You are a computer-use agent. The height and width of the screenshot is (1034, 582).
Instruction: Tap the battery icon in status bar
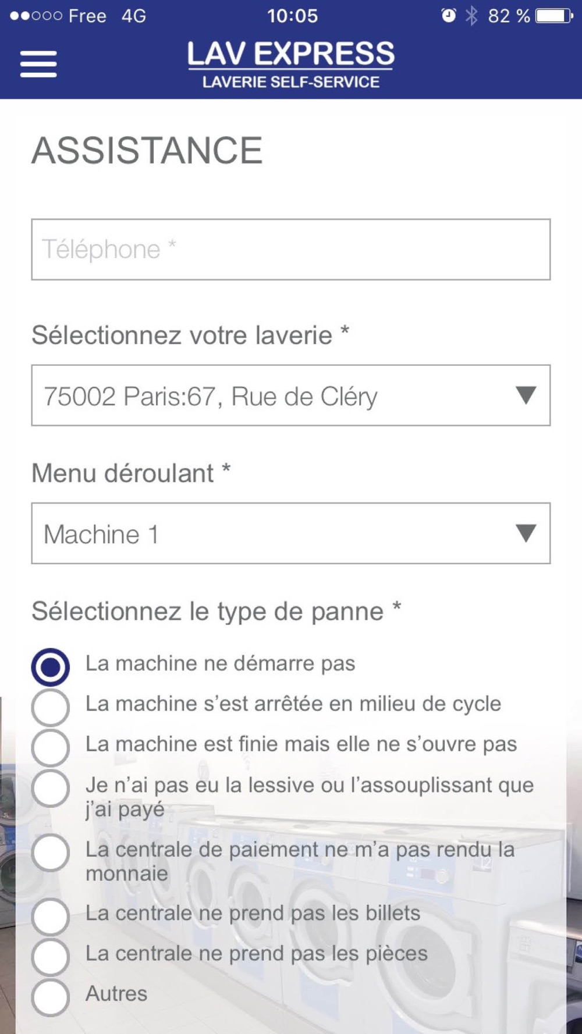(x=555, y=16)
